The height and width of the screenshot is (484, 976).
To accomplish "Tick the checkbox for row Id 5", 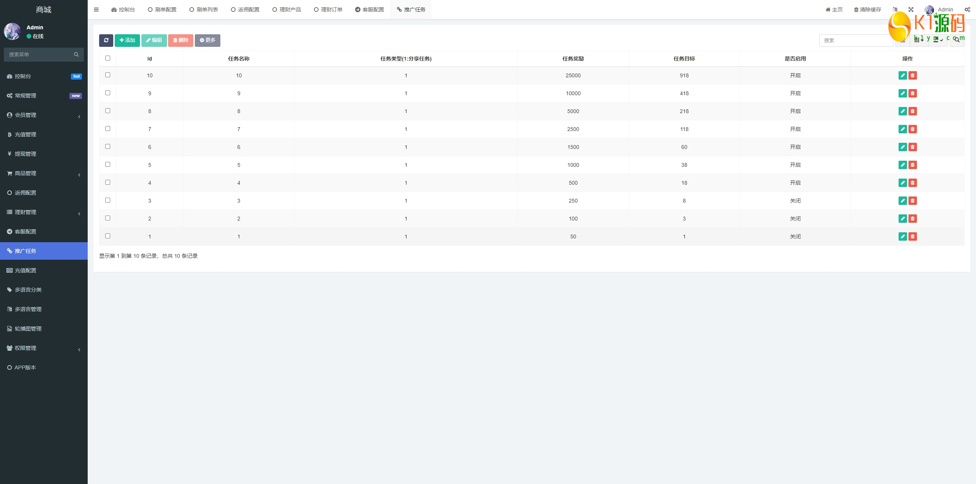I will tap(108, 165).
